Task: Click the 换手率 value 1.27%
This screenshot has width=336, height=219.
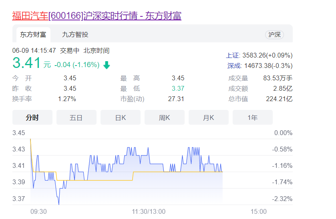Action: [67, 99]
